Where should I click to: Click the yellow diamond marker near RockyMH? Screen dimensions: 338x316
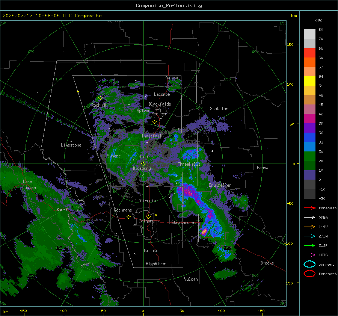coord(100,98)
